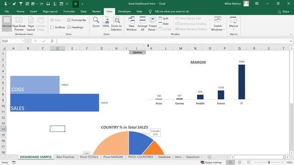Switch to the Home ribbon tab
294x165 pixels.
pos(20,11)
